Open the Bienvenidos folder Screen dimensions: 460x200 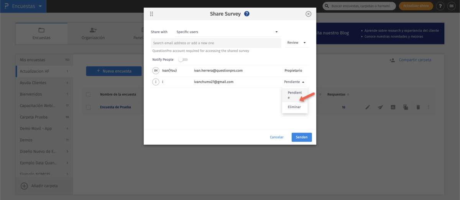click(44, 94)
